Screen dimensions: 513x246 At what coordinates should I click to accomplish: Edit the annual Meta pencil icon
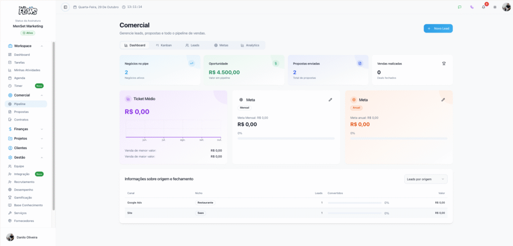point(443,99)
